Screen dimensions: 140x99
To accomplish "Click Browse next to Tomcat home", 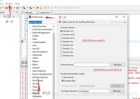I will [118, 65].
